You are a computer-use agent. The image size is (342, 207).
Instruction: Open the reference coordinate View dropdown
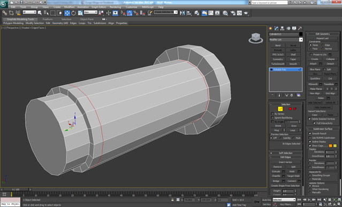point(90,12)
